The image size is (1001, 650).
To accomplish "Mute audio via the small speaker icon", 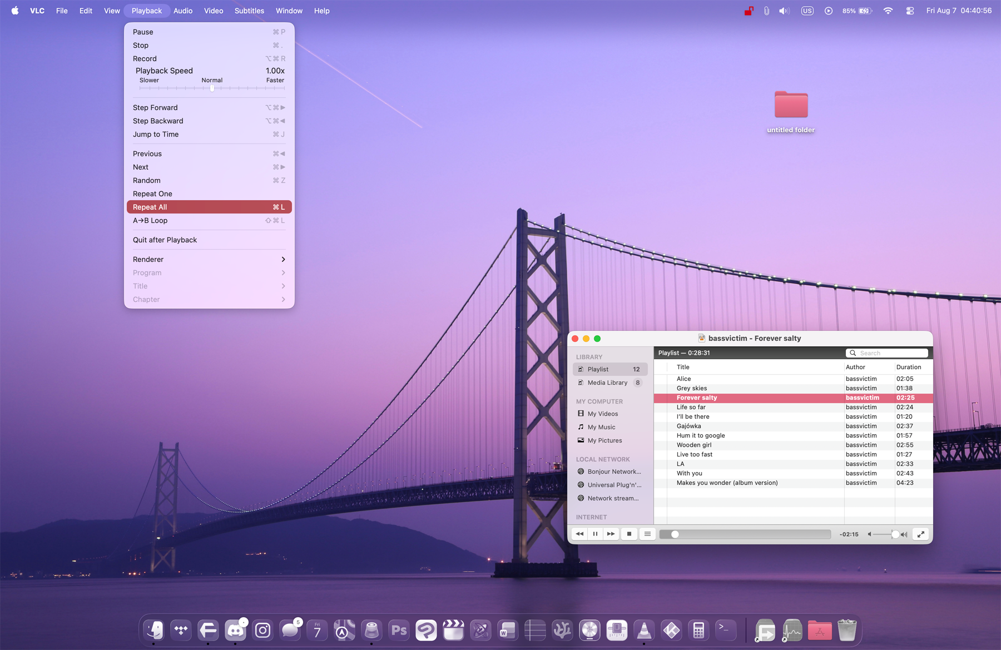I will (x=870, y=534).
